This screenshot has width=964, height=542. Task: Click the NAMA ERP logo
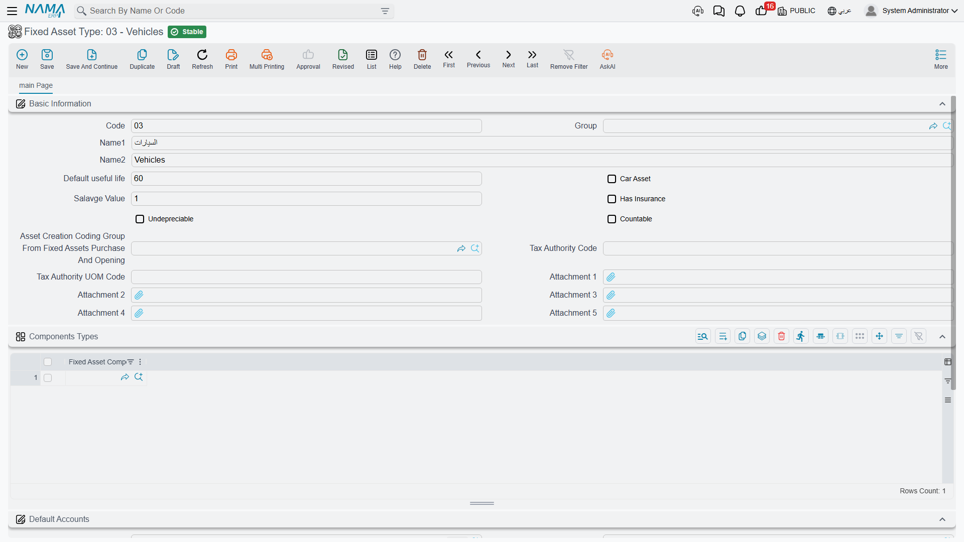tap(45, 11)
